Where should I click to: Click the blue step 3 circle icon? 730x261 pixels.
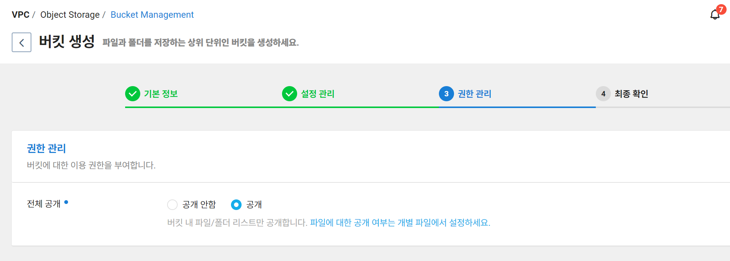click(x=446, y=94)
